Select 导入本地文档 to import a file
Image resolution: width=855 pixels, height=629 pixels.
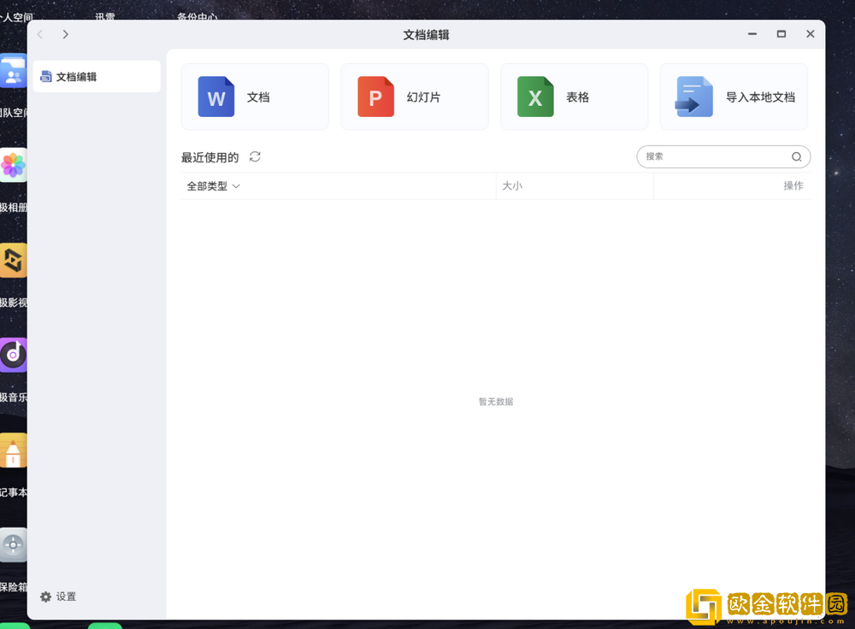733,96
